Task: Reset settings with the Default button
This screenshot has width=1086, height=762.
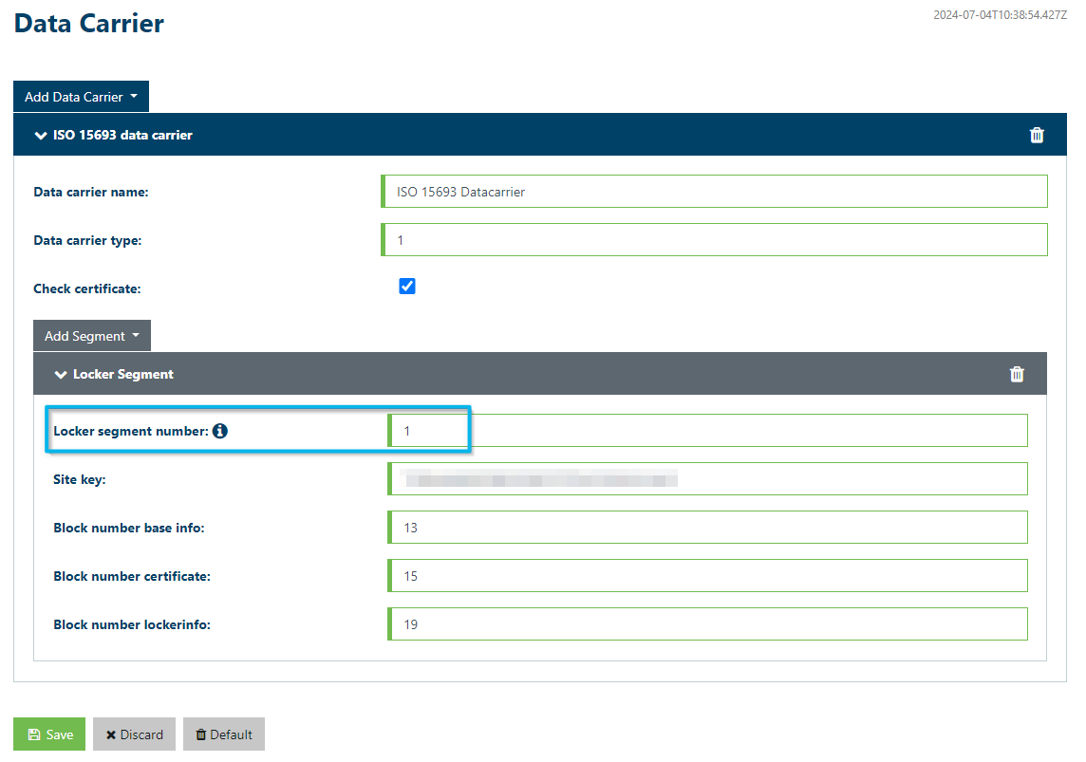Action: click(223, 734)
